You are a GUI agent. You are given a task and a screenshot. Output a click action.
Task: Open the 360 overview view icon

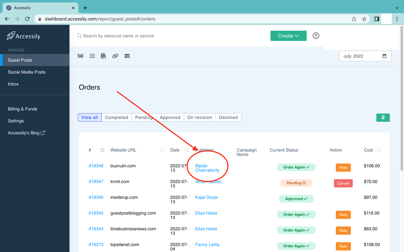[80, 56]
